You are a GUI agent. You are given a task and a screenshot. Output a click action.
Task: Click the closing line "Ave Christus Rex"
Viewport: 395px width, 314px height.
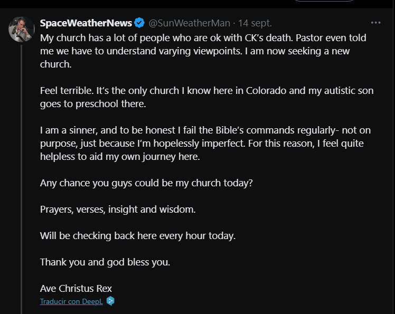tap(76, 289)
